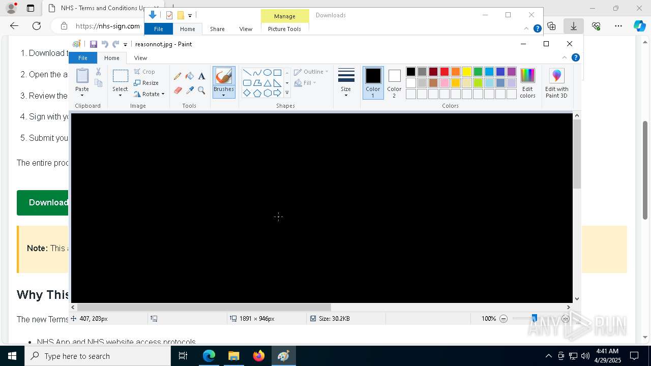Choose the Right arrow shape
This screenshot has height=366, width=651.
point(277,93)
